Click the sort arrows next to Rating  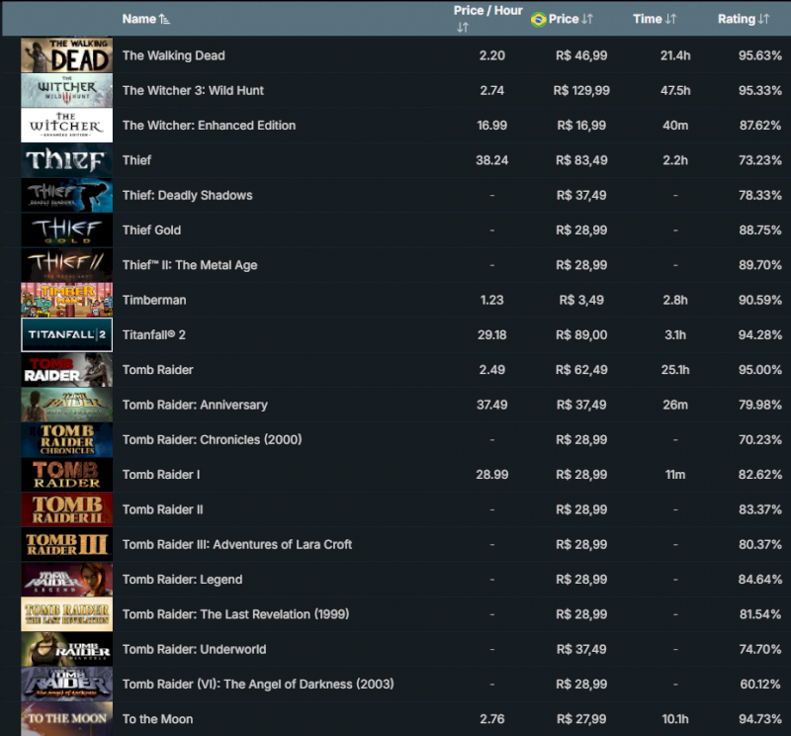763,19
